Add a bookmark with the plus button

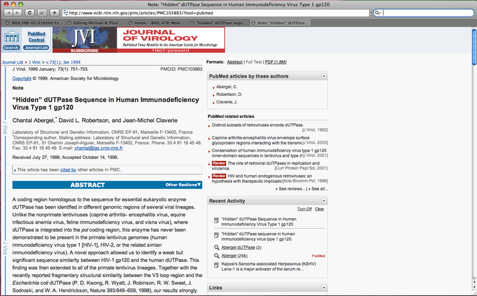(x=54, y=13)
